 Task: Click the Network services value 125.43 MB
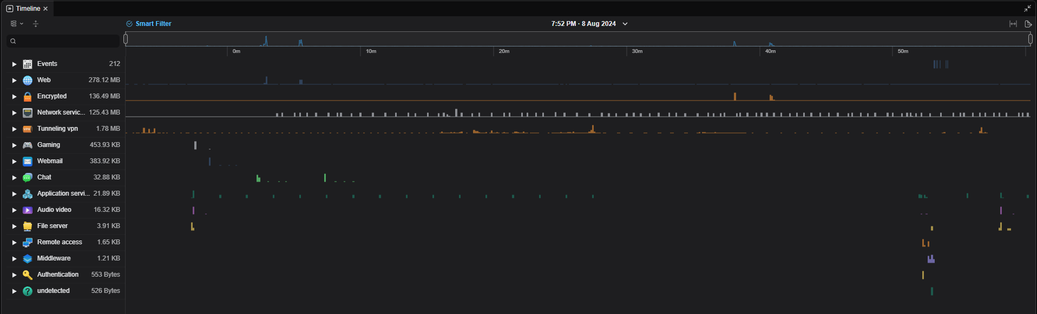pos(104,112)
